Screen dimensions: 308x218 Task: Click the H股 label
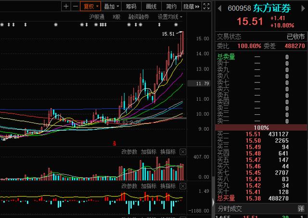point(116,17)
